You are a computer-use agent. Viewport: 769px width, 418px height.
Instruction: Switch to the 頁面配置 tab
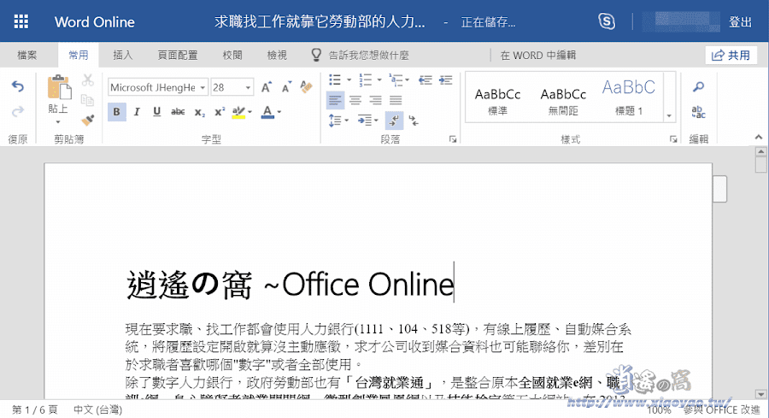[x=178, y=55]
